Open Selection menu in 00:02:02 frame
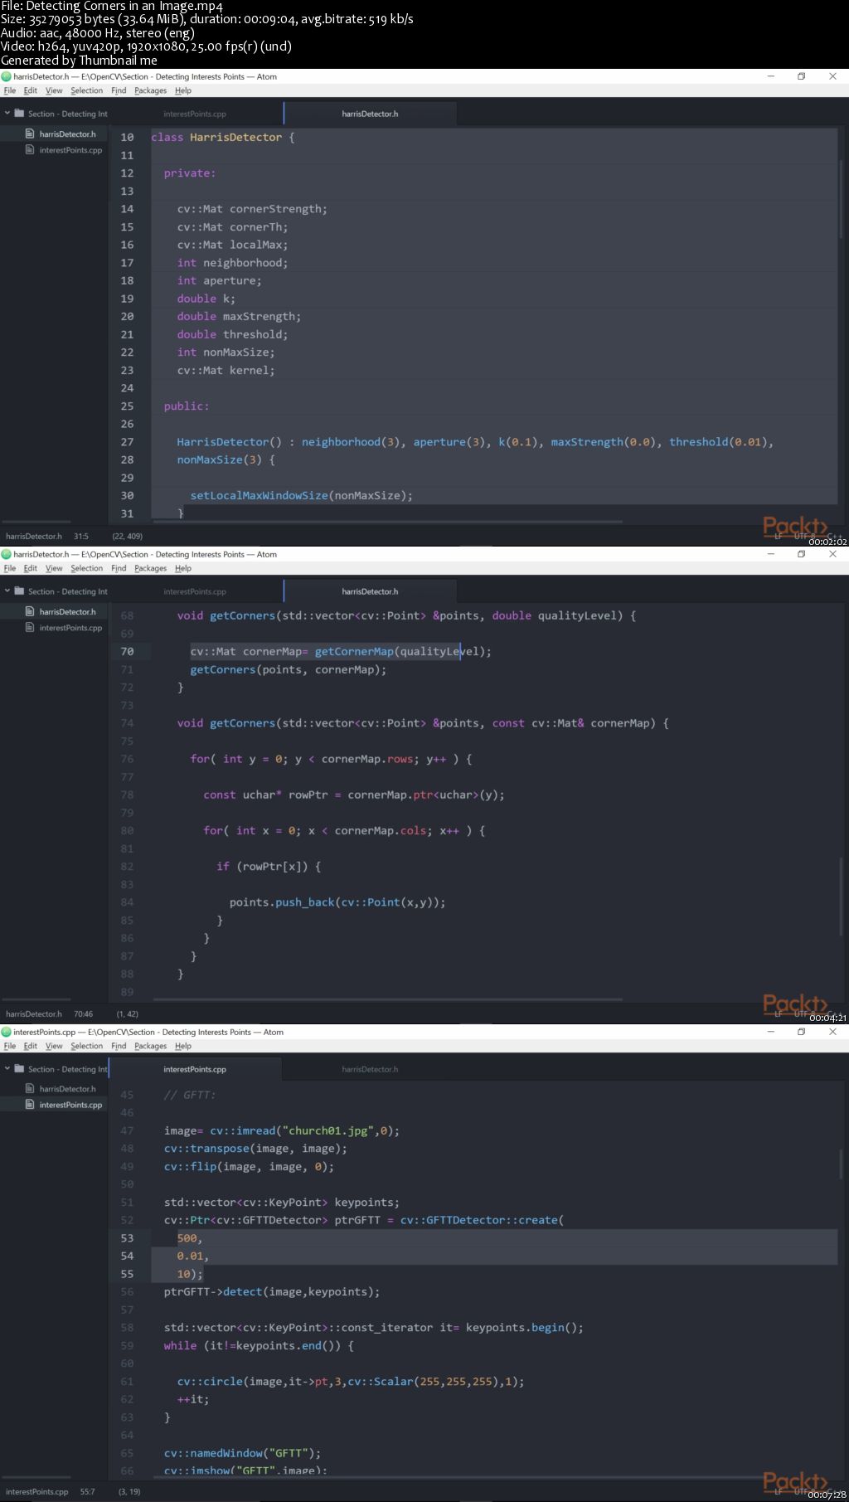Screen dimensions: 849x1502 [87, 90]
